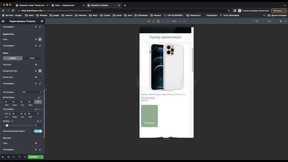Click star rating in product preview
The width and height of the screenshot is (288, 162).
(148, 98)
